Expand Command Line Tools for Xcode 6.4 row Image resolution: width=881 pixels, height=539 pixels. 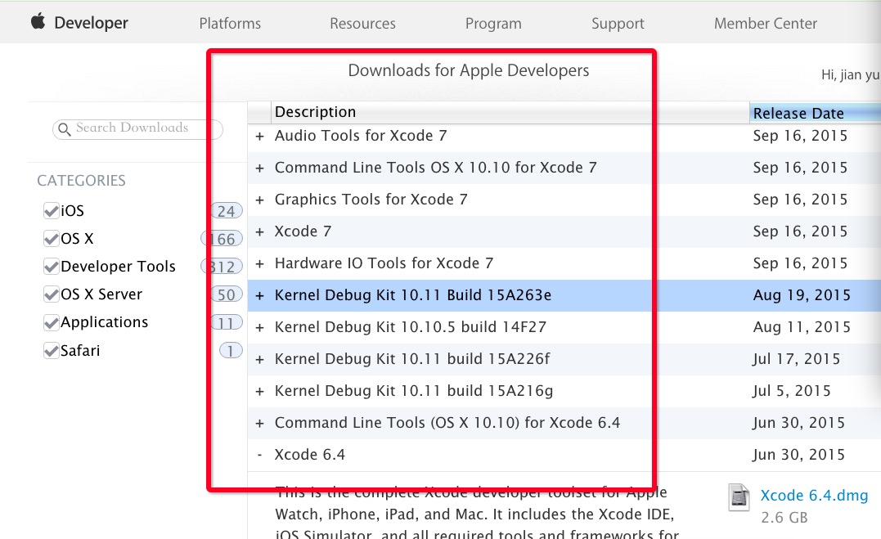click(x=259, y=423)
